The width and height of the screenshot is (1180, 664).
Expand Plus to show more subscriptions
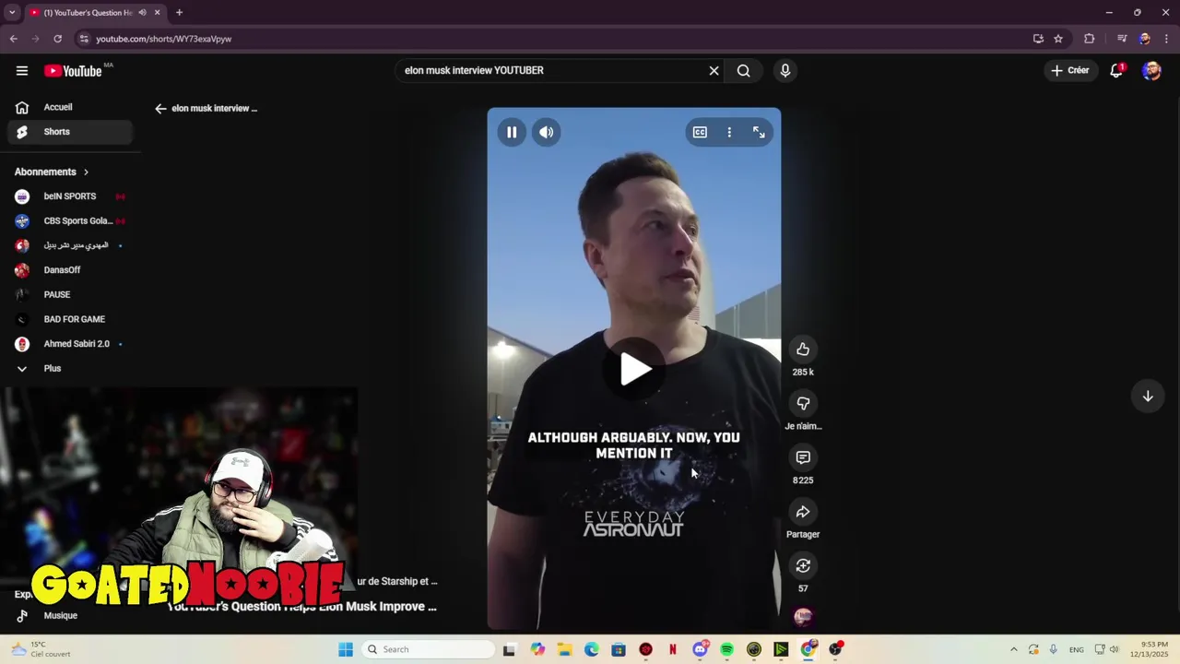(x=70, y=369)
